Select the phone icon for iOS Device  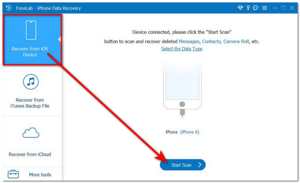pyautogui.click(x=31, y=30)
